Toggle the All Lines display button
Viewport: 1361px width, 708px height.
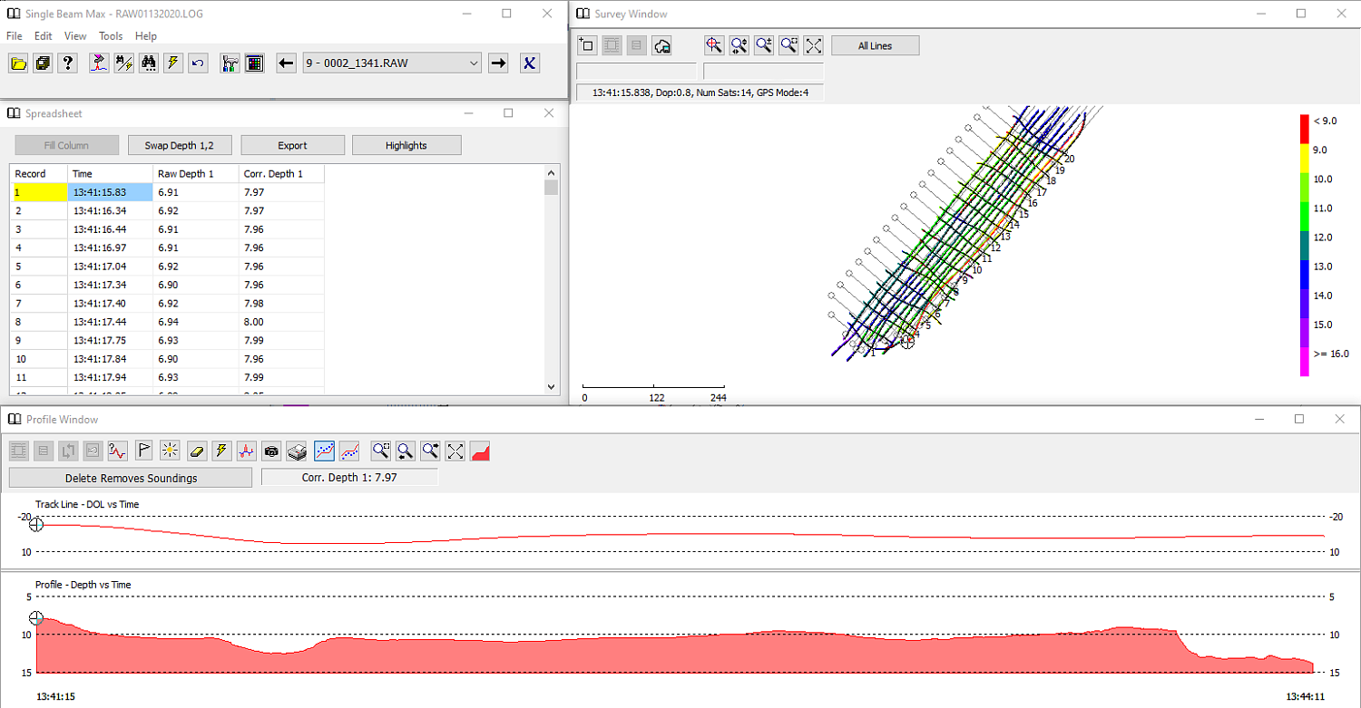point(875,45)
